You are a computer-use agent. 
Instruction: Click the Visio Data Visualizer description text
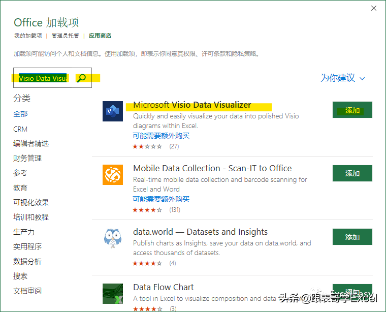pos(216,121)
